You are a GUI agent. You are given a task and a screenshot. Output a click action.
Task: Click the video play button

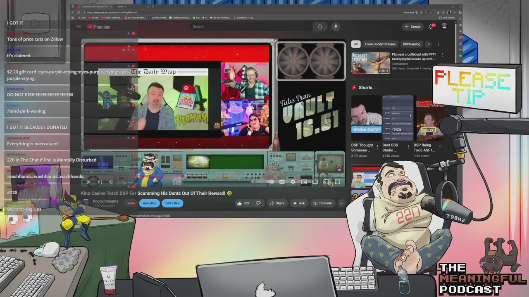click(88, 181)
